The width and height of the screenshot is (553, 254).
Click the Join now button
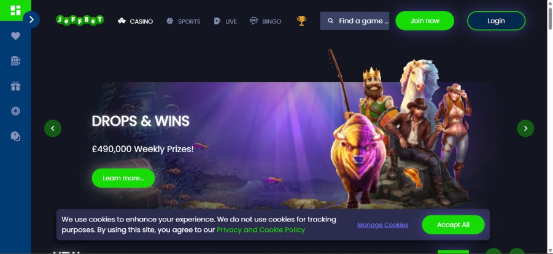click(x=425, y=21)
